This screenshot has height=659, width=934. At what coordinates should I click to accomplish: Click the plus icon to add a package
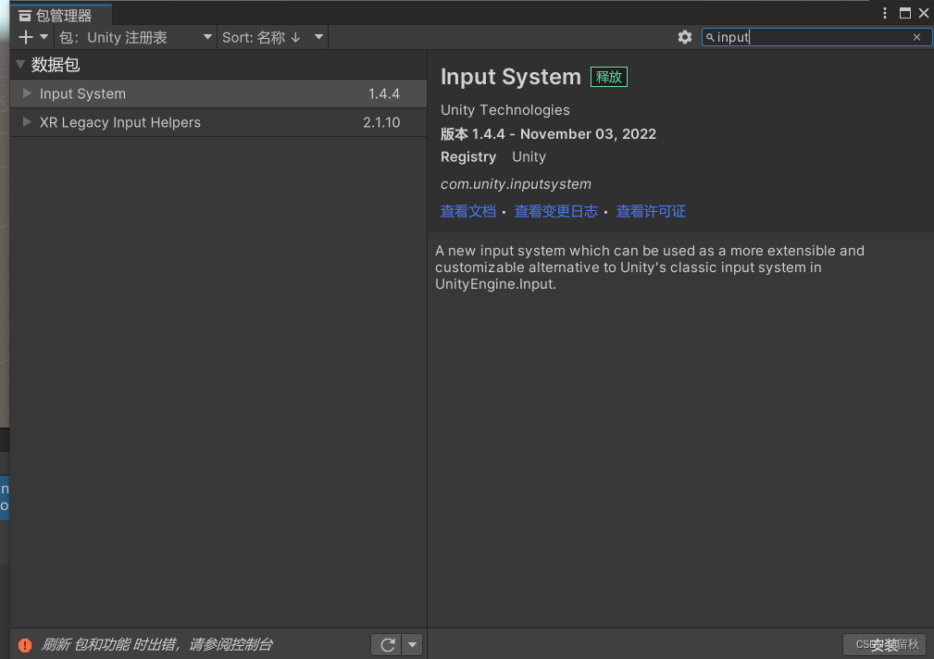point(26,38)
